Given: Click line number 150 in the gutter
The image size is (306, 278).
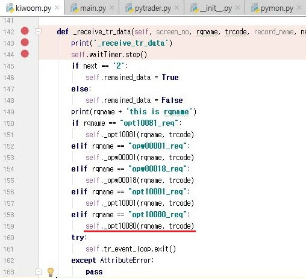Looking at the screenshot, I should tap(8, 123).
